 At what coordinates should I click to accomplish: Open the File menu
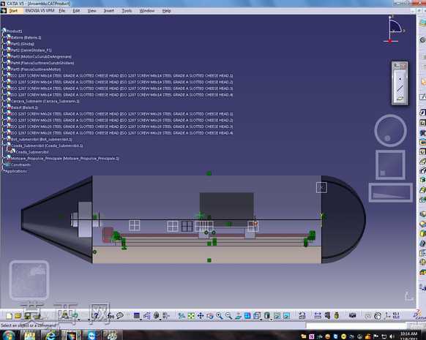pyautogui.click(x=62, y=10)
